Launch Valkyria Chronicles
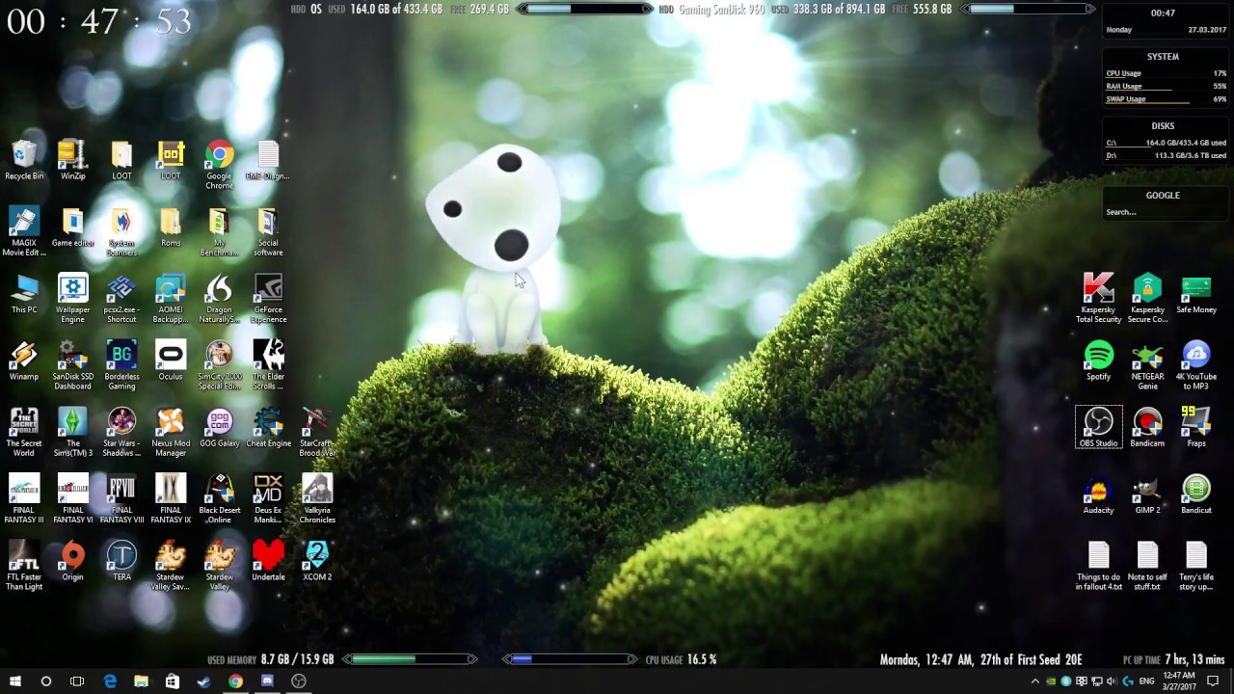The height and width of the screenshot is (694, 1234). pos(317,499)
